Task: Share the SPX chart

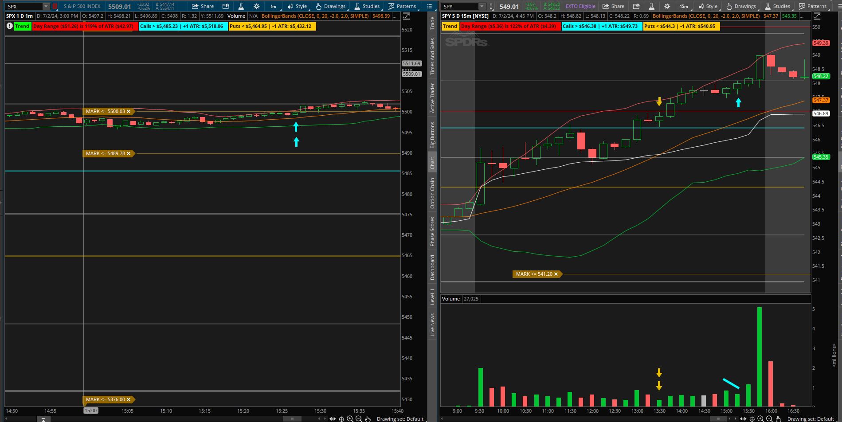Action: [203, 6]
